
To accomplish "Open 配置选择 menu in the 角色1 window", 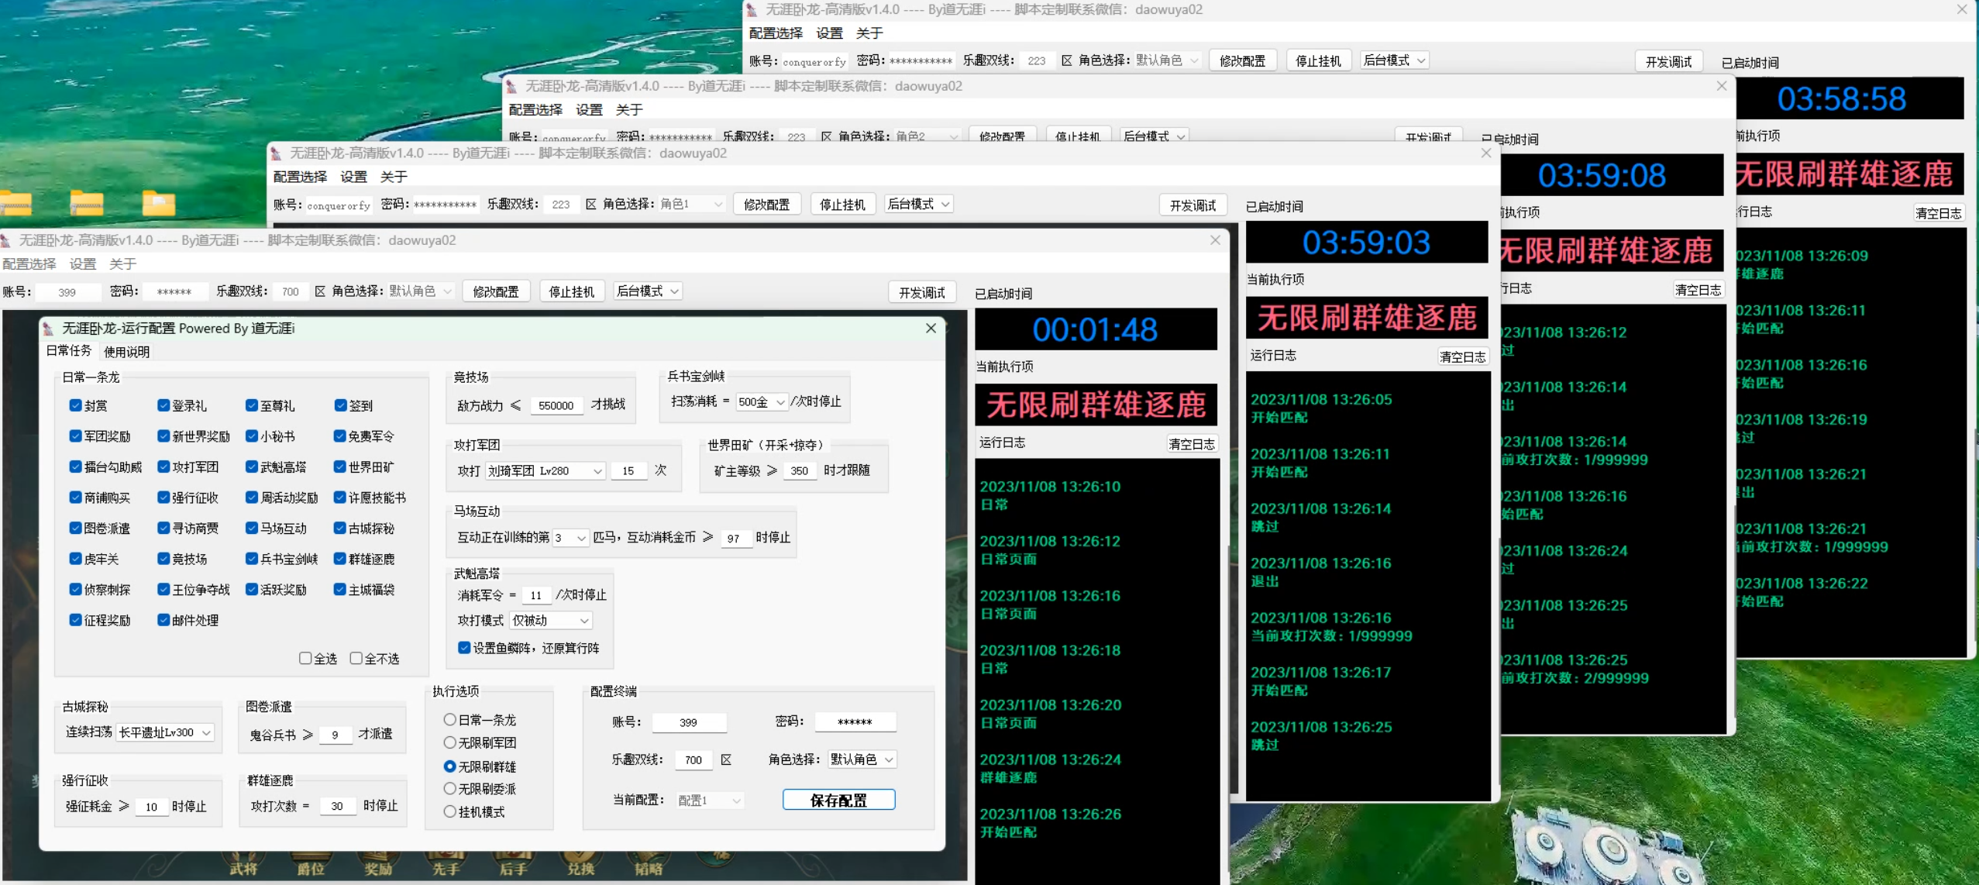I will tap(301, 177).
